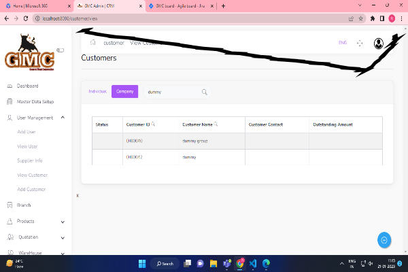Image resolution: width=408 pixels, height=272 pixels.
Task: Click the magnifier in the dummy search box
Action: point(204,92)
